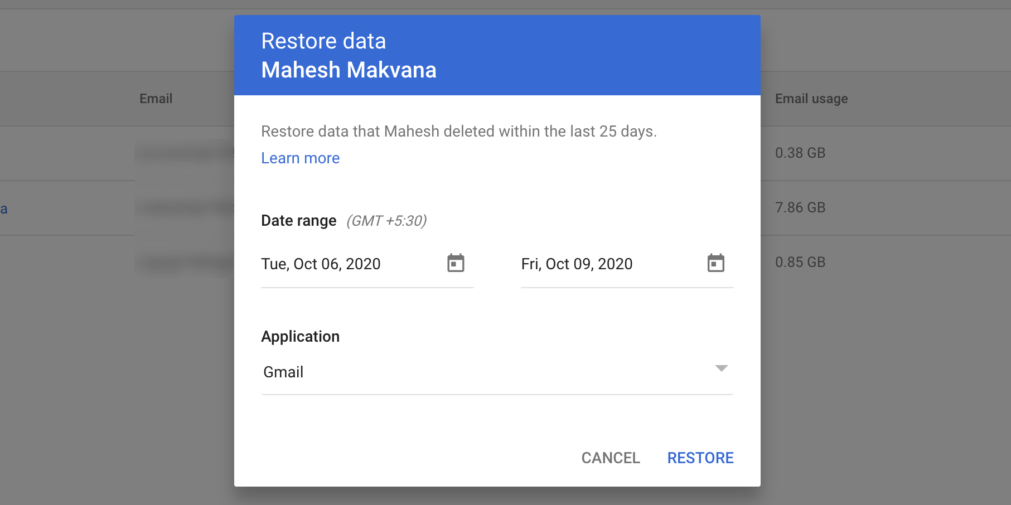1011x505 pixels.
Task: Open the calendar picker for the start date
Action: tap(456, 263)
